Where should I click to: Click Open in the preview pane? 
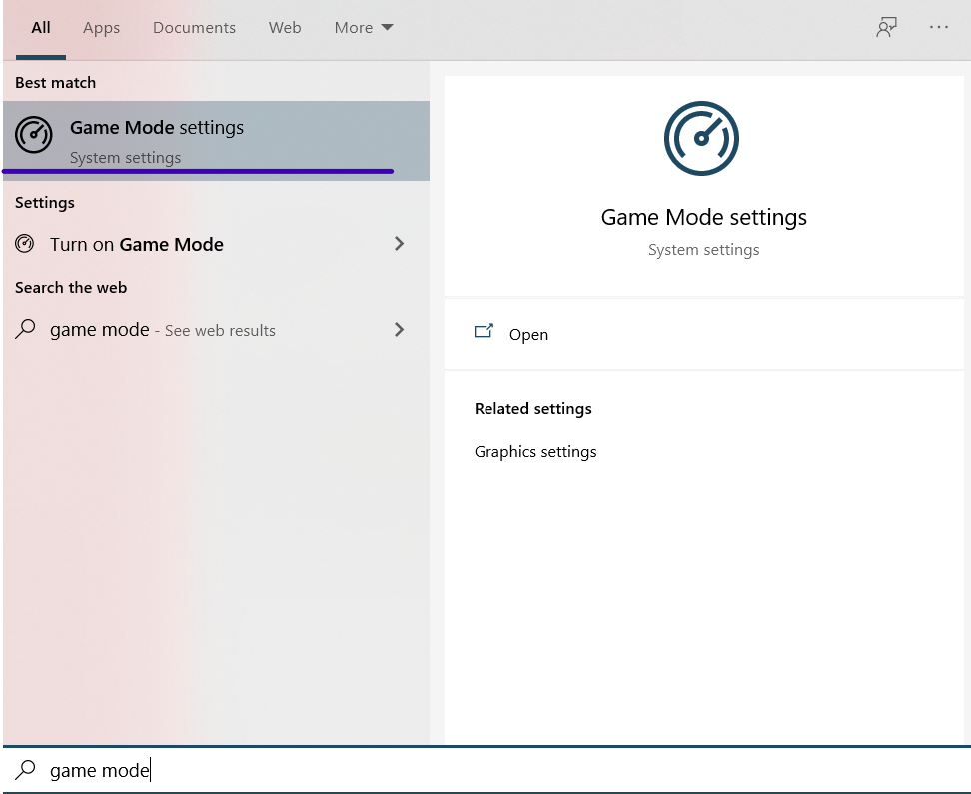[704, 334]
